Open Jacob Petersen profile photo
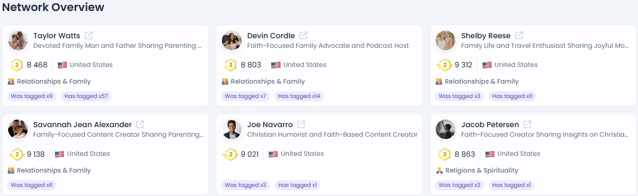638x196 pixels. tap(445, 130)
